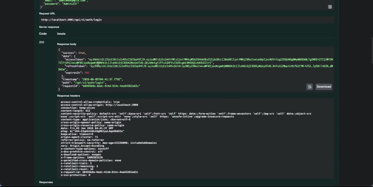Click the connection: keep-alive header
This screenshot has height=187, width=373.
[x=78, y=108]
